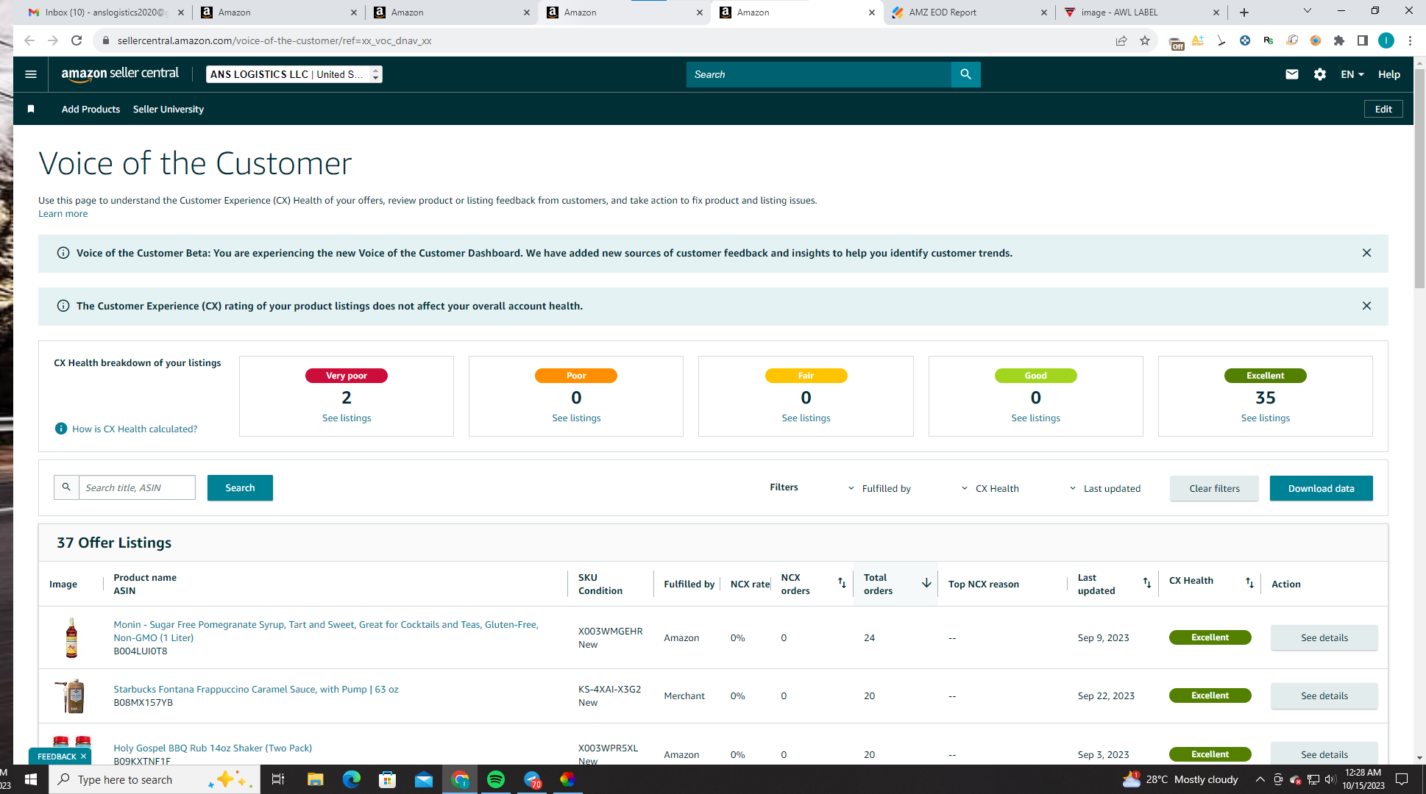Sort by CX Health column arrows

[x=1249, y=583]
